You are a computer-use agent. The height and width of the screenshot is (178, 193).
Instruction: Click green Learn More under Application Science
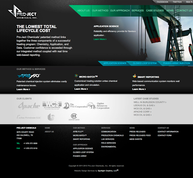100,39
